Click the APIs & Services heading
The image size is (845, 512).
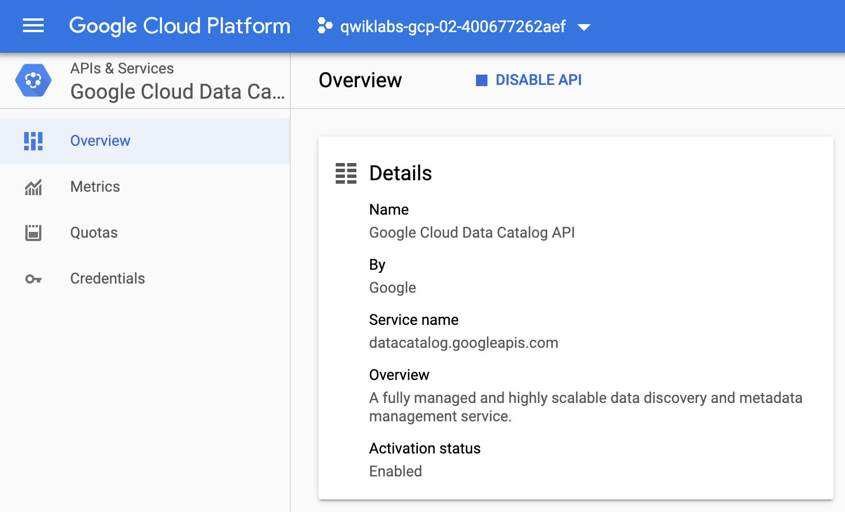pos(122,68)
